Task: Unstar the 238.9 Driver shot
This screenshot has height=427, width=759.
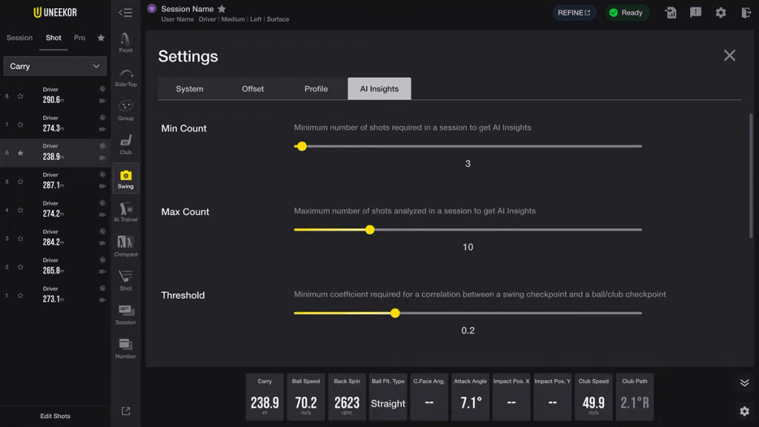Action: point(20,153)
